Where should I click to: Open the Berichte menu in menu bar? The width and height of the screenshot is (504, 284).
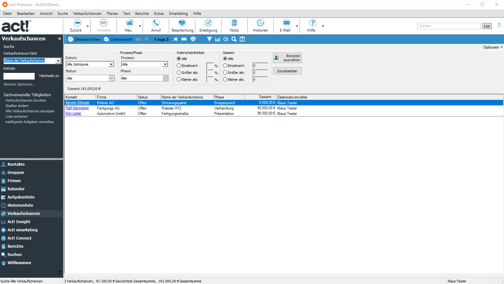[142, 14]
